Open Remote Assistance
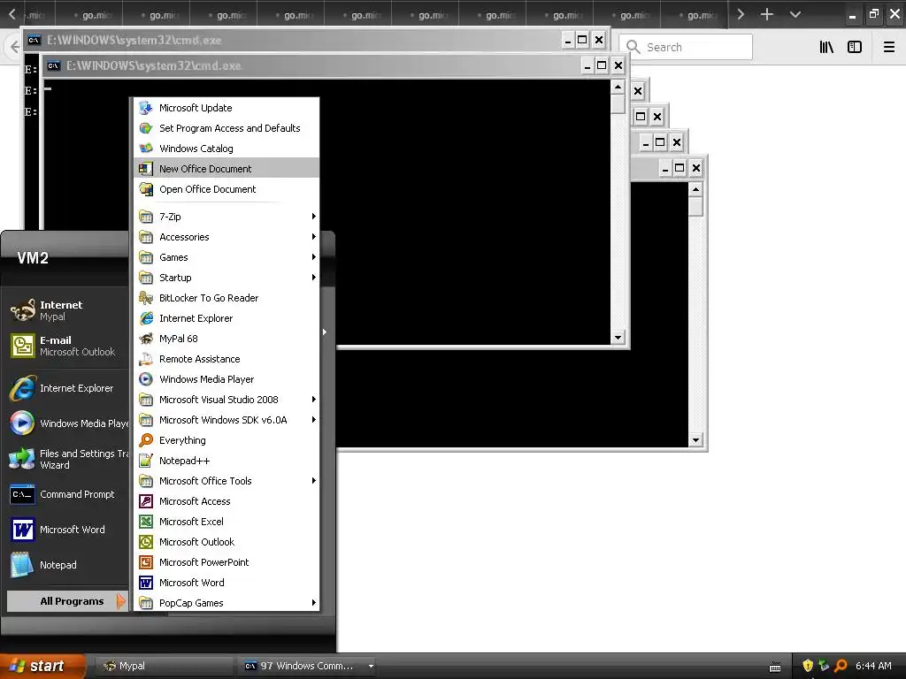The height and width of the screenshot is (679, 906). click(226, 359)
